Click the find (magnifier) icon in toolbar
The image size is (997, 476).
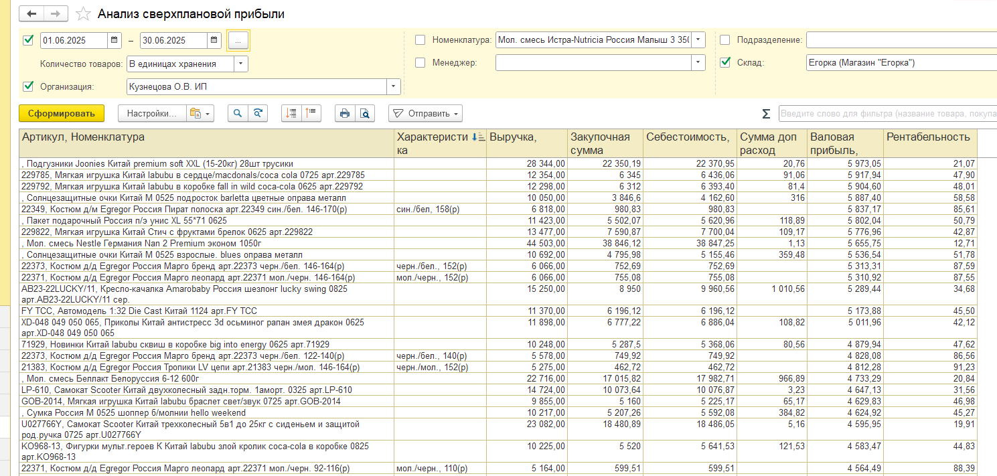237,114
